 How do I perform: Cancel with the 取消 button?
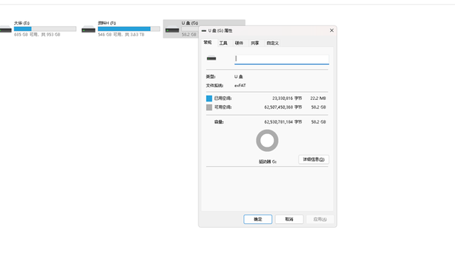pyautogui.click(x=289, y=219)
